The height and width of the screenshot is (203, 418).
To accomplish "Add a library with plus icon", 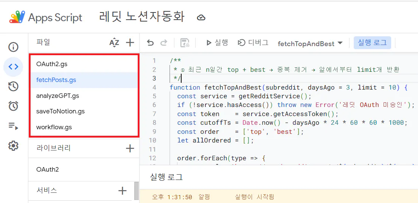I will [x=130, y=149].
